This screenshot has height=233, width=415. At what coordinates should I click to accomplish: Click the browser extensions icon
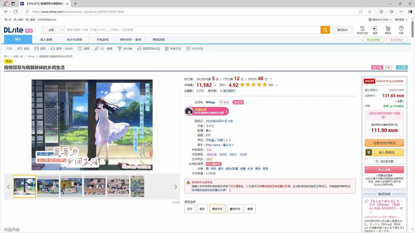tap(381, 12)
